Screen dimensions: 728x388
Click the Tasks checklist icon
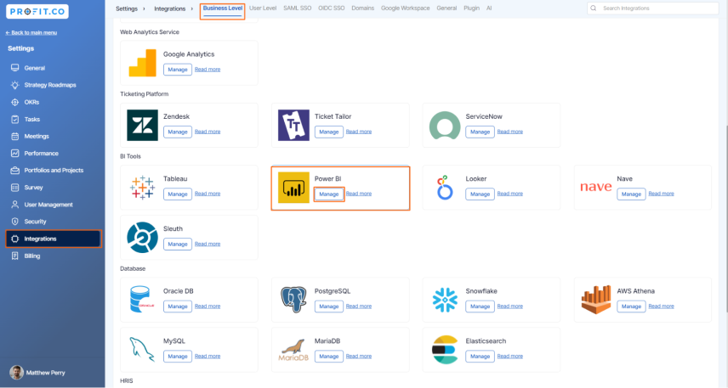pos(14,119)
